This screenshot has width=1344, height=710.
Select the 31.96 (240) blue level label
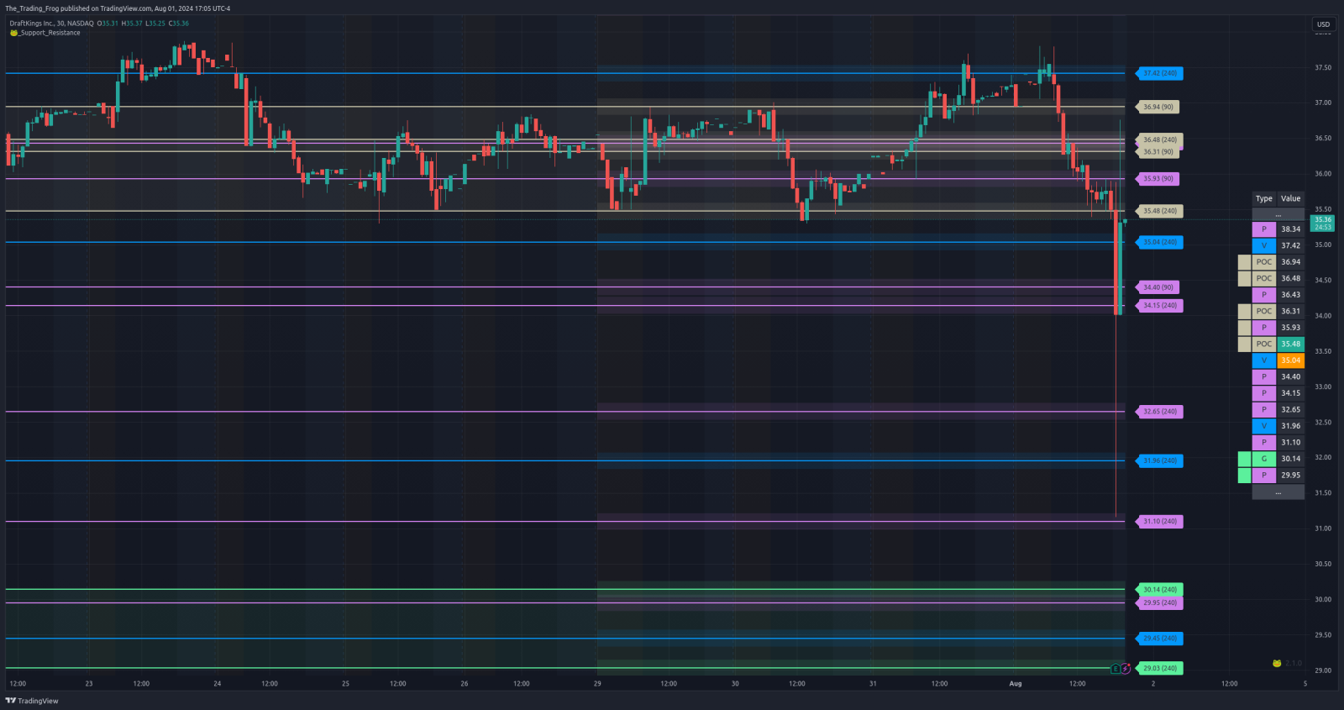tap(1159, 460)
